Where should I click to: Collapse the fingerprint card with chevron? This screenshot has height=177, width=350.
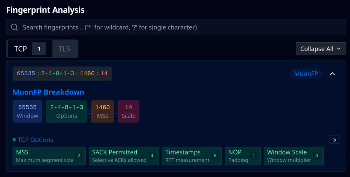[x=332, y=73]
